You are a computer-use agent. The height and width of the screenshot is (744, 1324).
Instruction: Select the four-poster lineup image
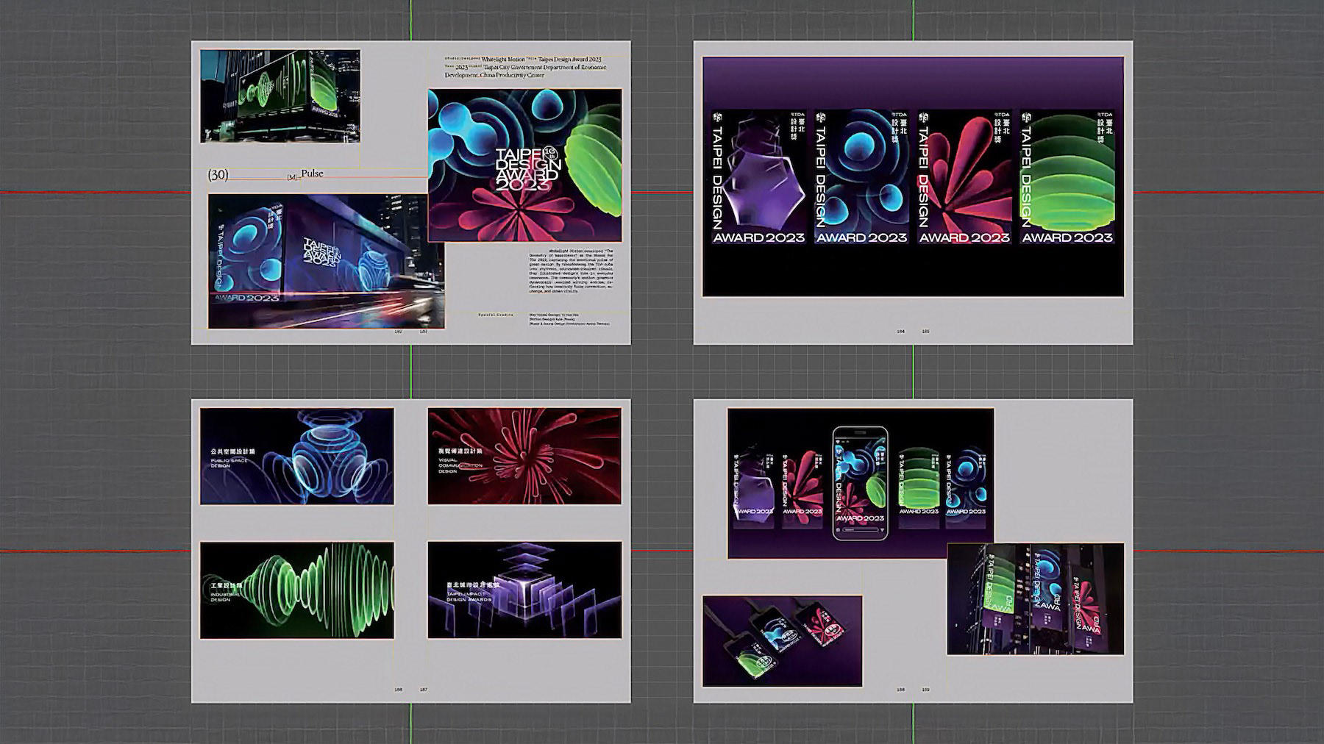point(913,177)
